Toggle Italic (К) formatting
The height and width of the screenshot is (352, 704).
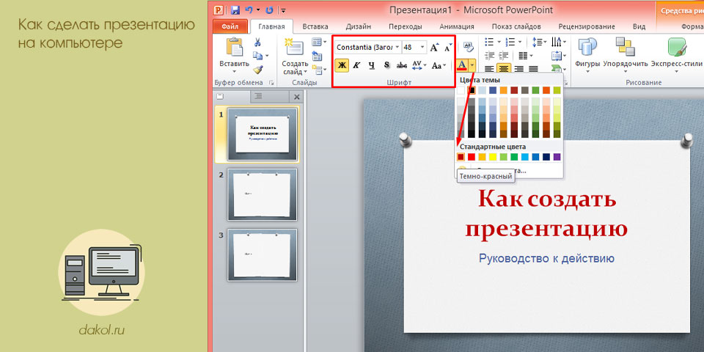coord(356,65)
